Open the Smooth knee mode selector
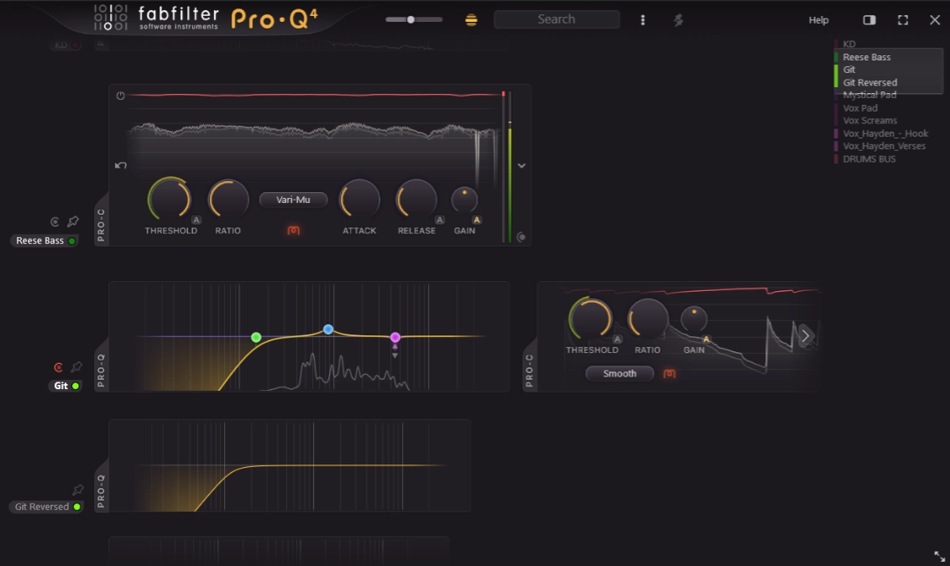The image size is (950, 566). [x=619, y=374]
